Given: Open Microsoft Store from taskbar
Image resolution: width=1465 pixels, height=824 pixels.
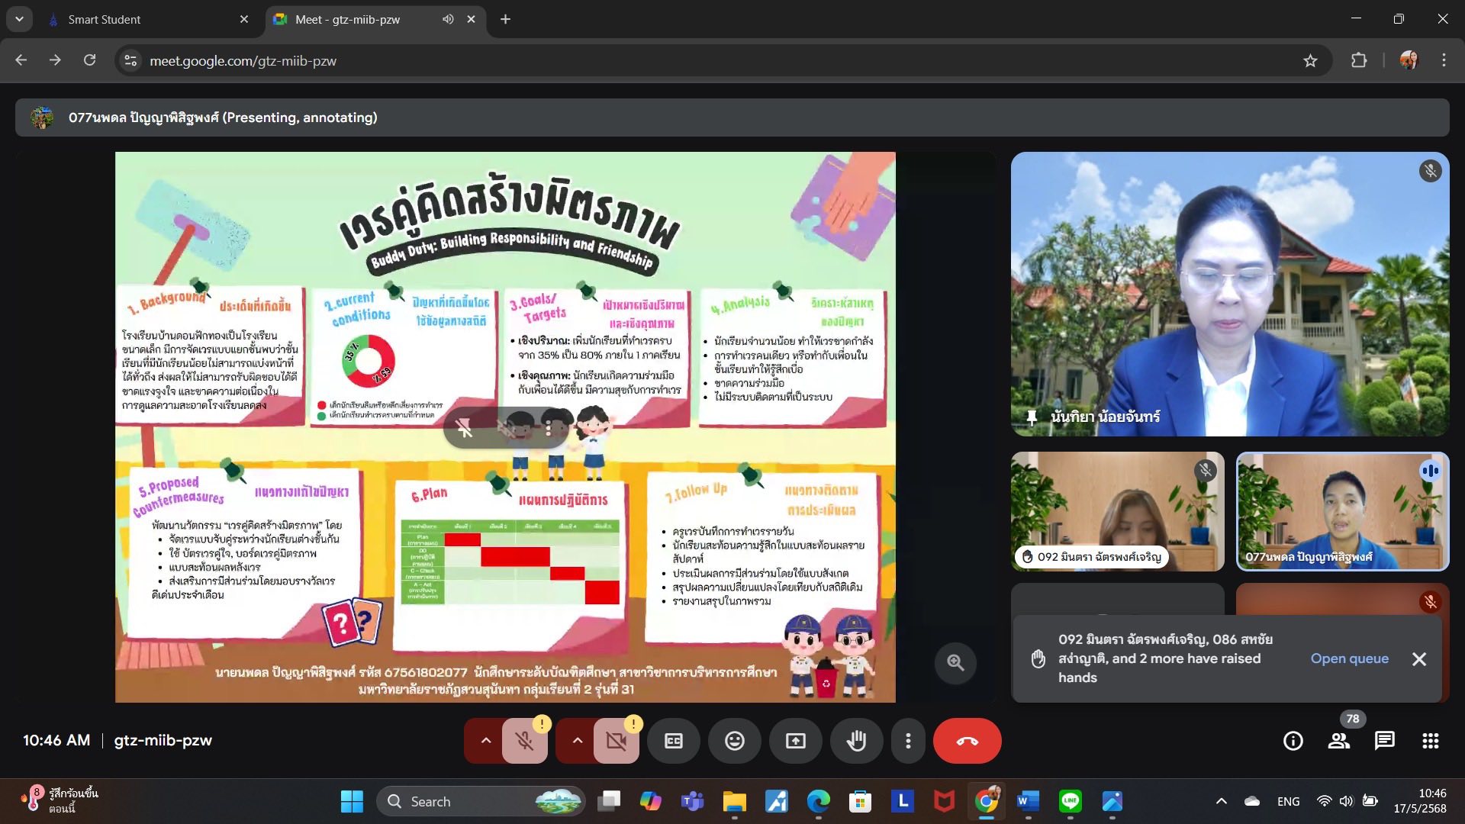Looking at the screenshot, I should (861, 802).
